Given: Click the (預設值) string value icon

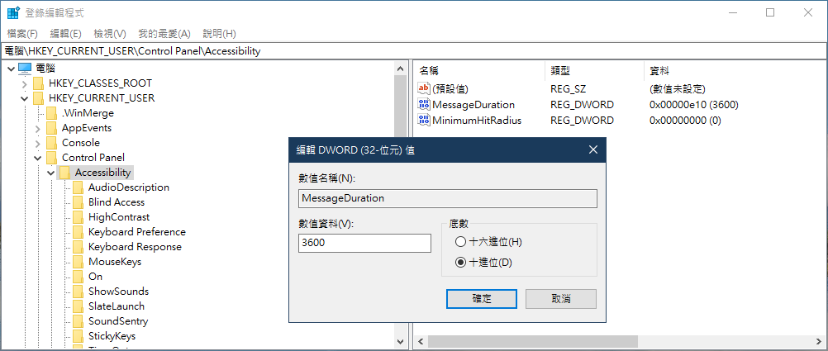Looking at the screenshot, I should point(425,89).
